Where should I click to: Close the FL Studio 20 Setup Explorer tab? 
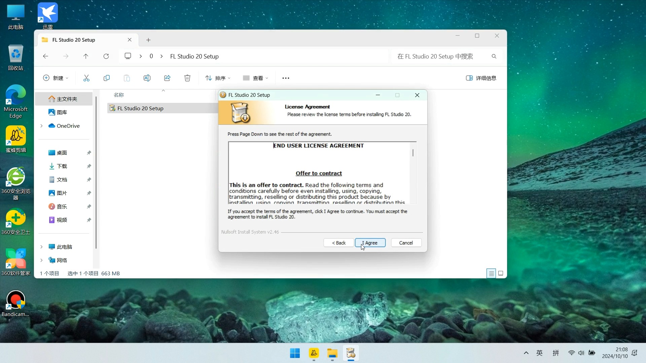[x=130, y=40]
